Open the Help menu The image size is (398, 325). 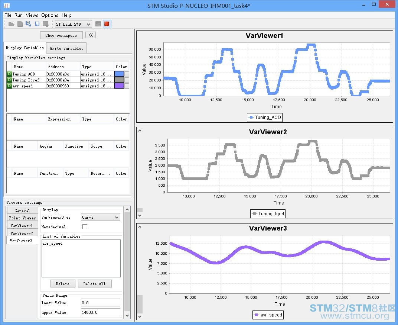(66, 15)
